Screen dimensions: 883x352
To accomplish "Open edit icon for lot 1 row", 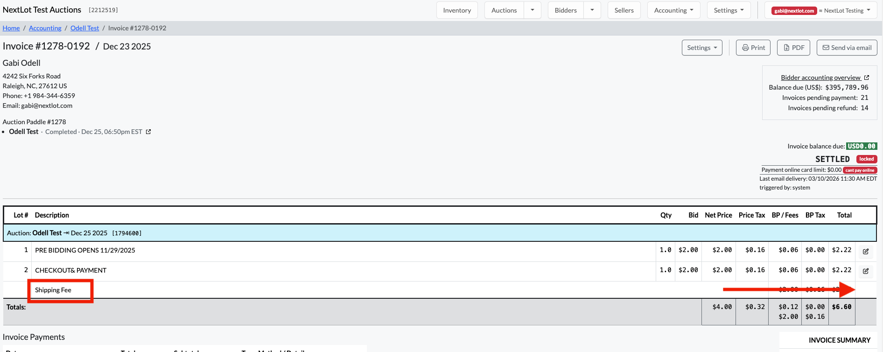I will (866, 251).
